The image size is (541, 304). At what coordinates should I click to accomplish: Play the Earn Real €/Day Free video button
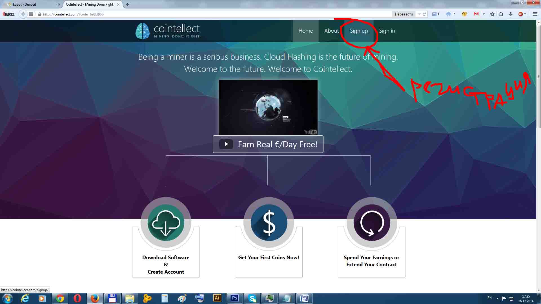tap(268, 144)
